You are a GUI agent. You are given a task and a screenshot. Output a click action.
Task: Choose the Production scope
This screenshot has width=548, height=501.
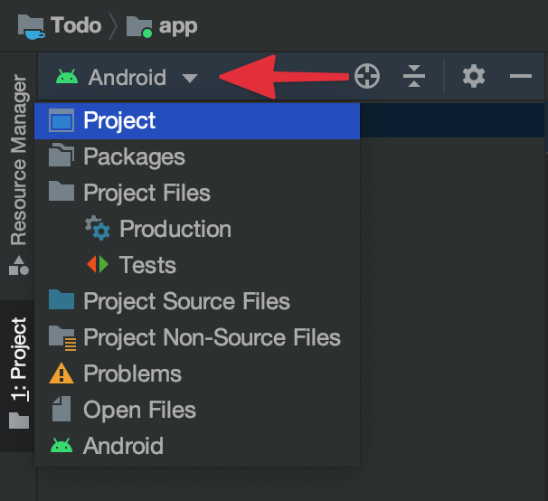coord(197,229)
